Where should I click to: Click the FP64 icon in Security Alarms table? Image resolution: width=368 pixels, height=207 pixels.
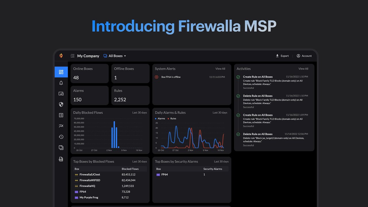(x=158, y=175)
